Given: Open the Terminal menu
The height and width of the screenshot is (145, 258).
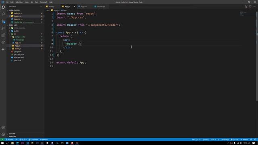Looking at the screenshot, I should pos(44,2).
